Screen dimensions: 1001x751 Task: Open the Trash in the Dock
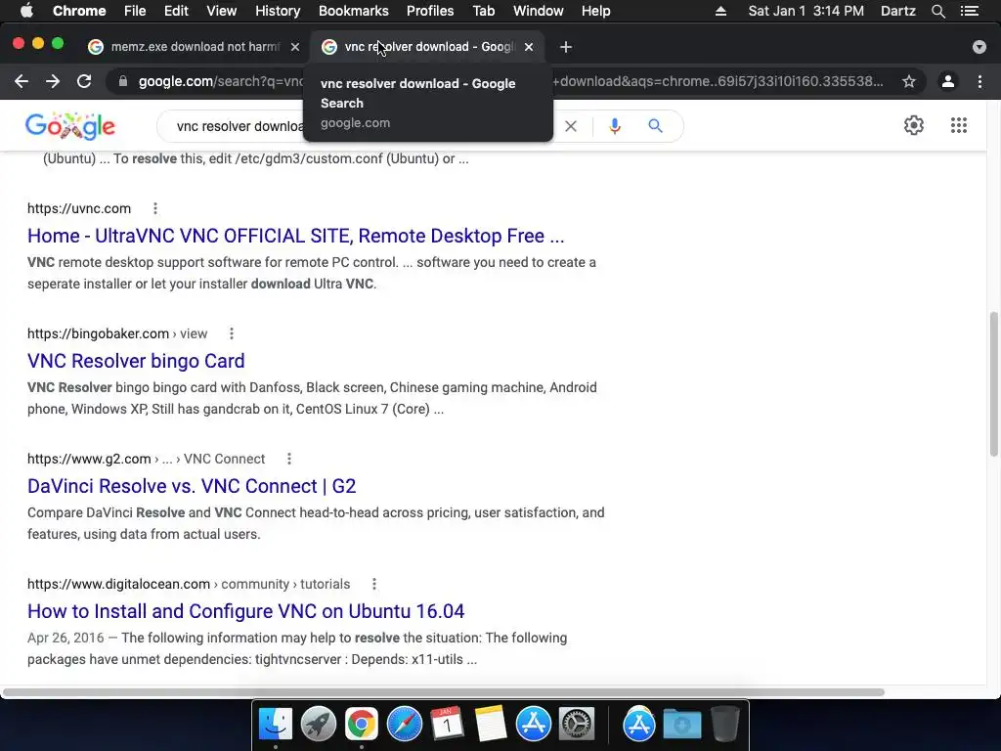click(724, 725)
